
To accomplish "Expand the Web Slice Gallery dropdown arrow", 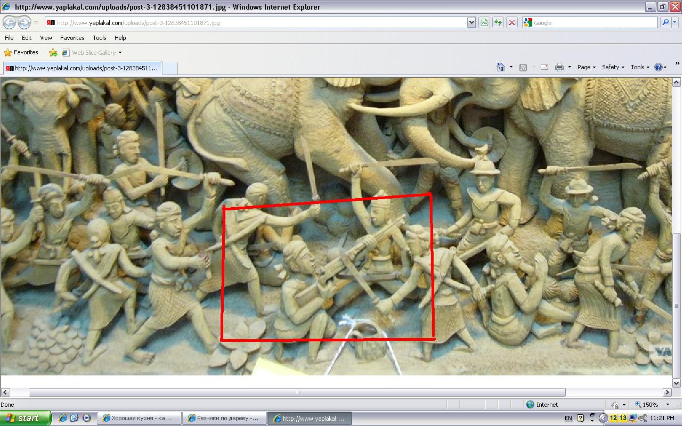I will (x=120, y=53).
